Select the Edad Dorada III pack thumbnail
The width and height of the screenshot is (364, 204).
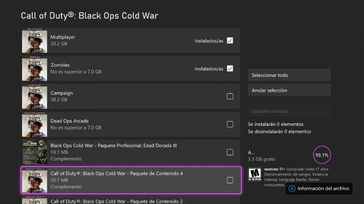(x=35, y=152)
